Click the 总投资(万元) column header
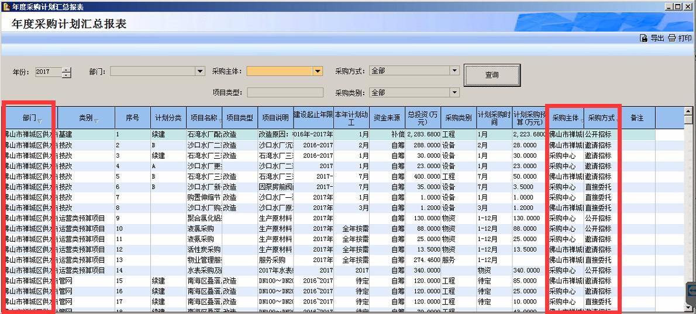 (422, 118)
